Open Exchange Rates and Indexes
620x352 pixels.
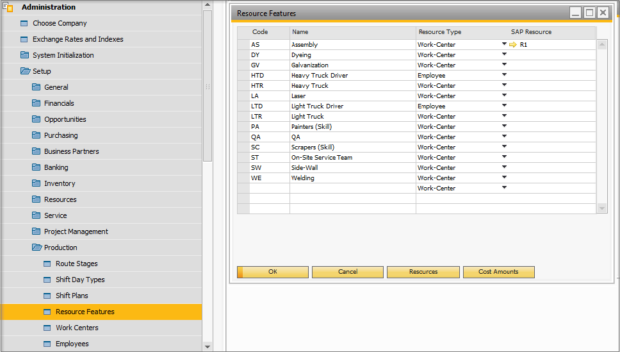point(77,39)
